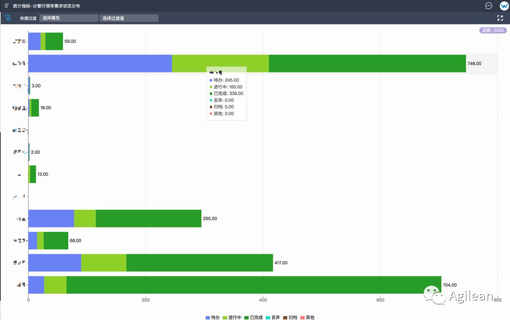Toggle 进行中 series in legend
Viewport: 510px width, 320px height.
(232, 317)
